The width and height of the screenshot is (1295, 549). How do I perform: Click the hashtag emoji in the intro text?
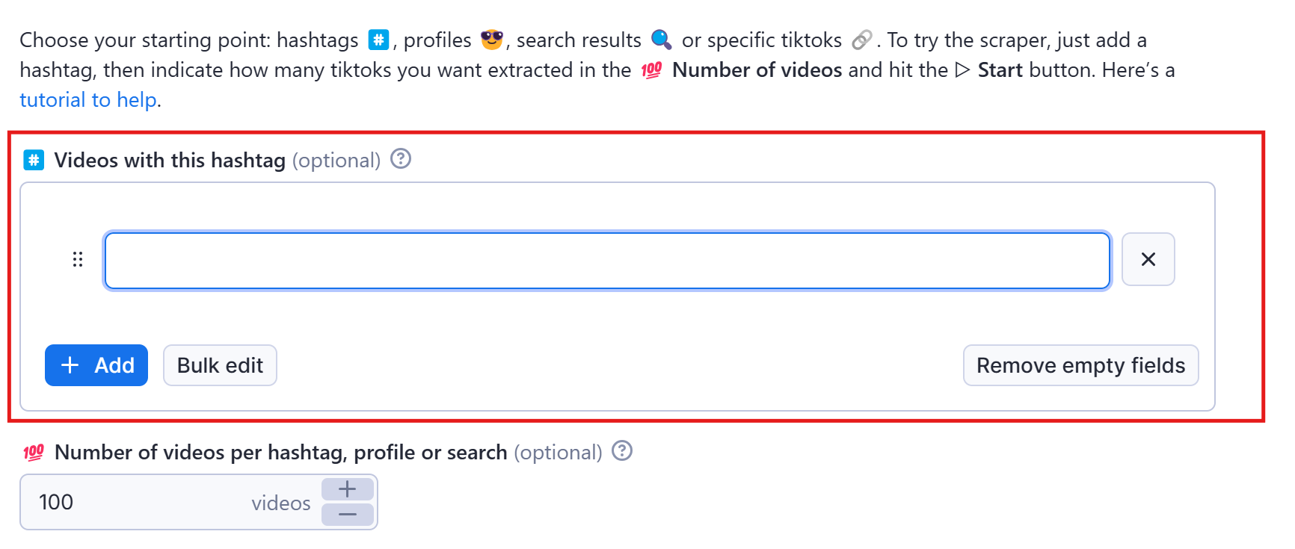(x=378, y=39)
